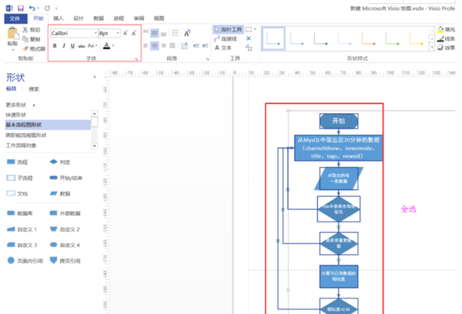Toggle Bold formatting

tap(54, 46)
